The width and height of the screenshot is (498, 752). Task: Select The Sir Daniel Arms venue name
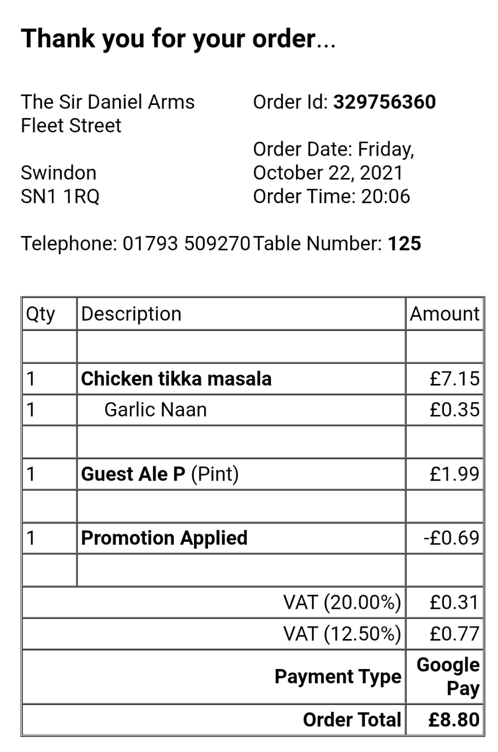[108, 102]
